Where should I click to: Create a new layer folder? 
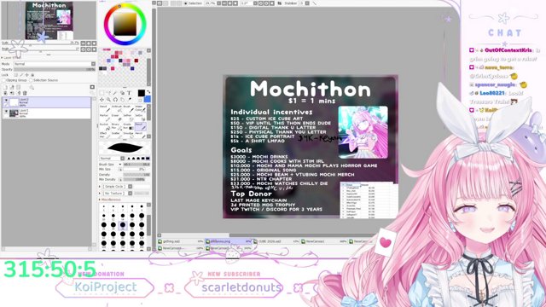tap(18, 87)
